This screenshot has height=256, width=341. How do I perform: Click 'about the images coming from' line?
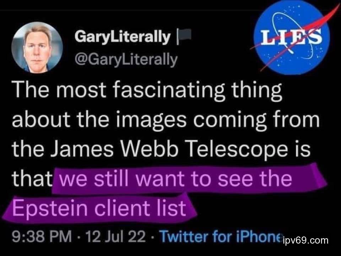(166, 120)
